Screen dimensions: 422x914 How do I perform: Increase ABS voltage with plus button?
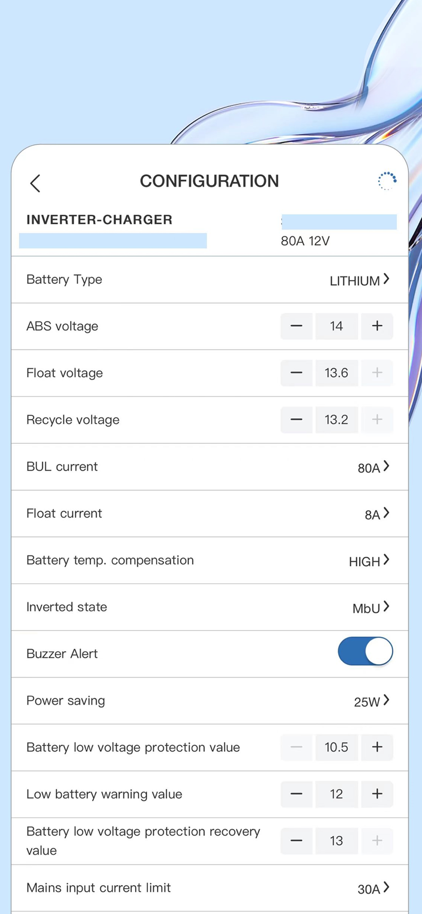[377, 326]
